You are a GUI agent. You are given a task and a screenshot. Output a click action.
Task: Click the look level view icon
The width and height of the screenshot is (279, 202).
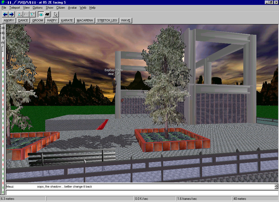26,14
